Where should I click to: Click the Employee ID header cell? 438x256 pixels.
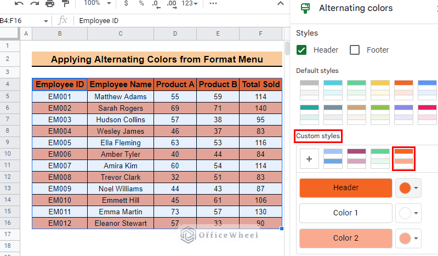pyautogui.click(x=60, y=84)
